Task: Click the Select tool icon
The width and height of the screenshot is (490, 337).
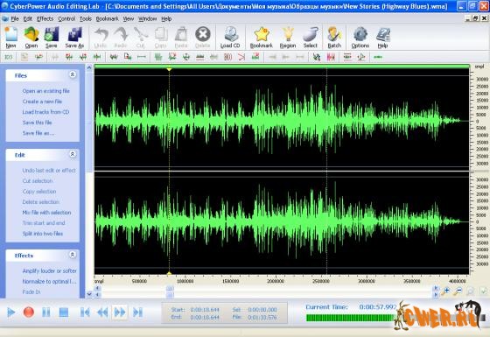Action: (311, 37)
